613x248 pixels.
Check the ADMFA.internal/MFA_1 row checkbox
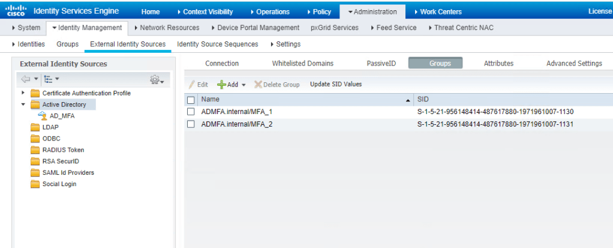pos(191,112)
